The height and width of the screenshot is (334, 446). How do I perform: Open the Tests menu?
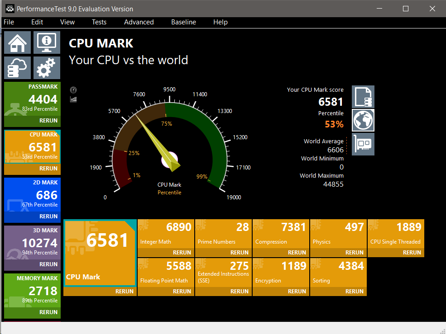[x=99, y=22]
